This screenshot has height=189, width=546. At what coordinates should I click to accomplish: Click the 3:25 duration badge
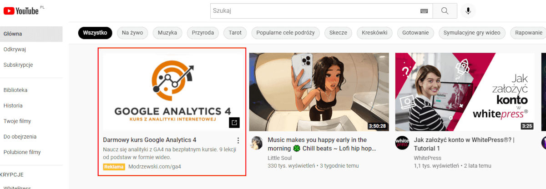pos(527,126)
